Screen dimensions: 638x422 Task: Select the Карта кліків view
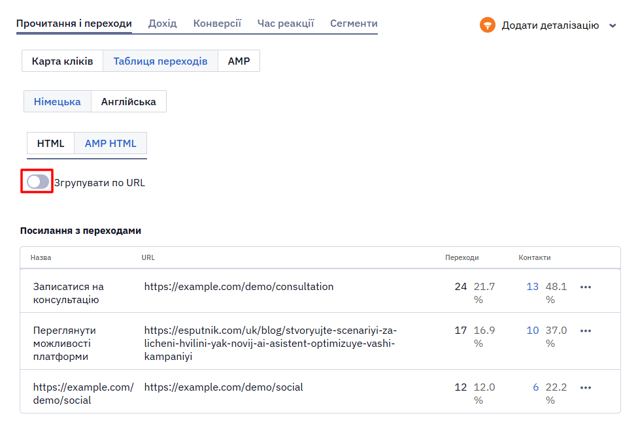tap(62, 61)
